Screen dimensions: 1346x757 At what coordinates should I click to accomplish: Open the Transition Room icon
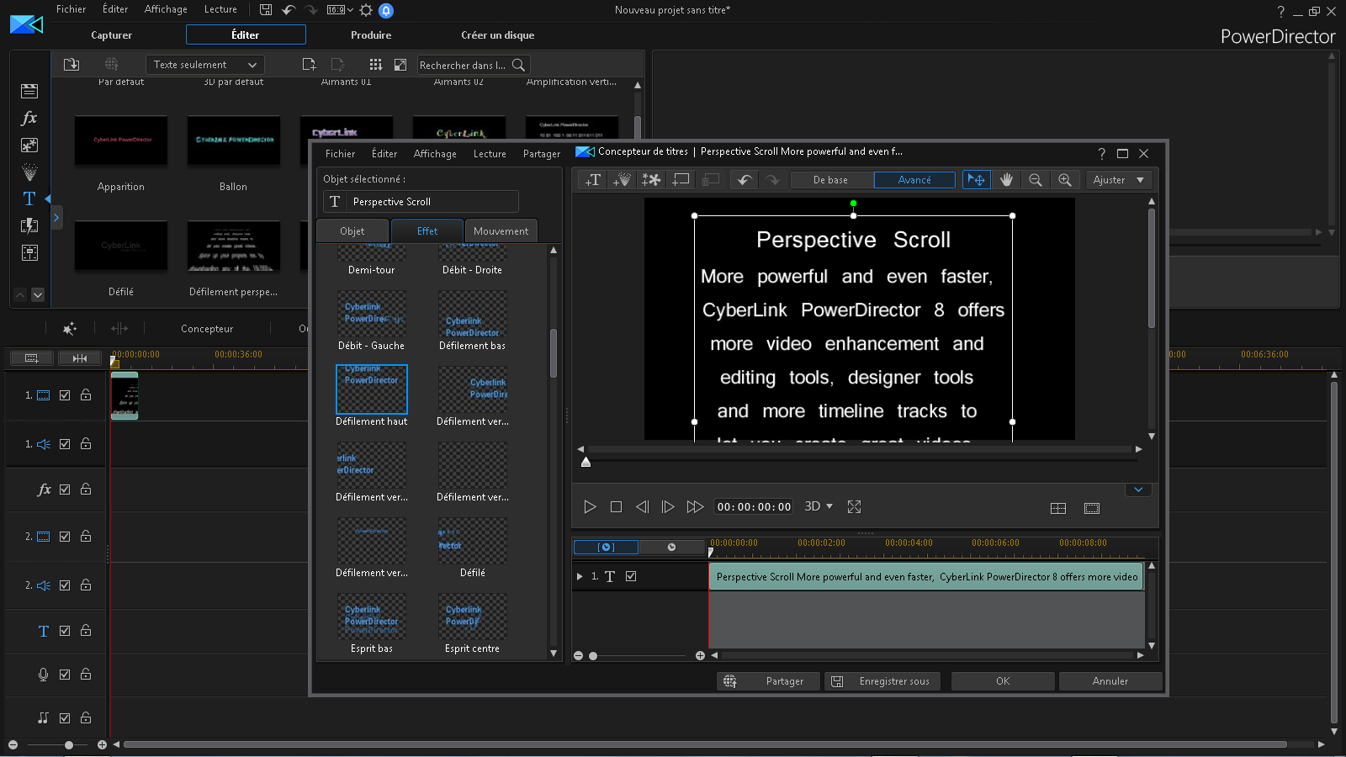[x=29, y=225]
